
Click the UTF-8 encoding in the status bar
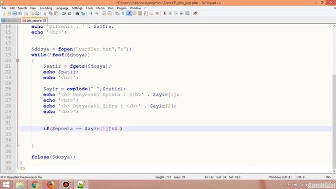(x=300, y=177)
